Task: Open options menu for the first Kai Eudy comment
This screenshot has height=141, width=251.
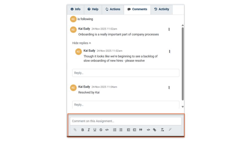Action: [x=169, y=29]
